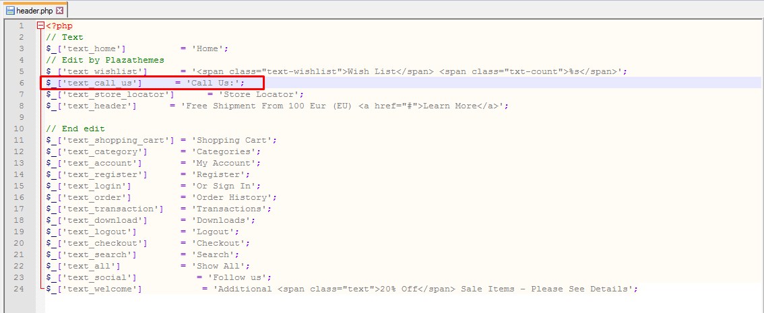
Task: Click the text_store_locator key on line 7
Action: coord(110,94)
